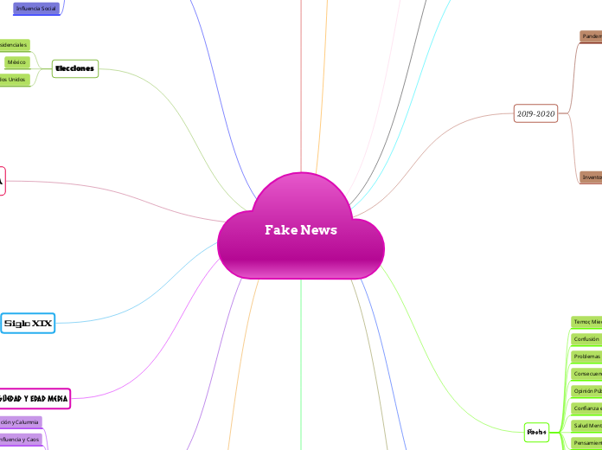This screenshot has height=450, width=602.
Task: Click the Temor, Miedo subtopic node
Action: coord(586,321)
